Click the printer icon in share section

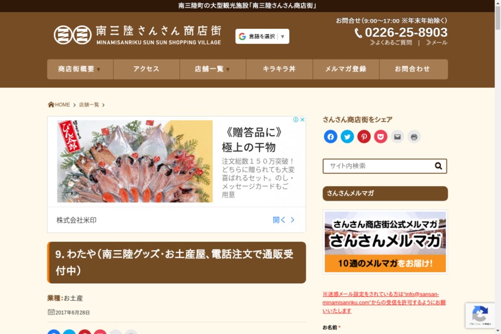[x=414, y=137]
